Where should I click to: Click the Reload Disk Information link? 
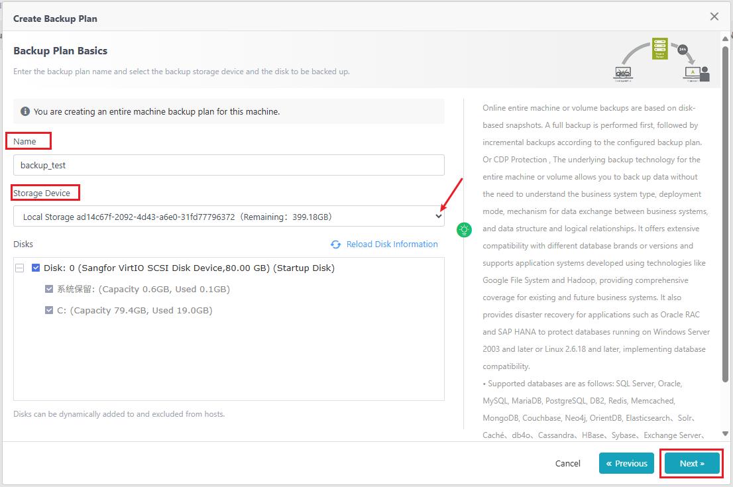click(392, 244)
